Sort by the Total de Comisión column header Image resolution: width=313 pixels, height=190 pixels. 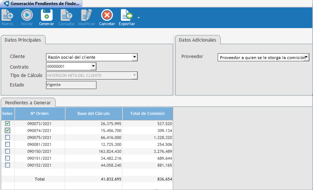[148, 113]
